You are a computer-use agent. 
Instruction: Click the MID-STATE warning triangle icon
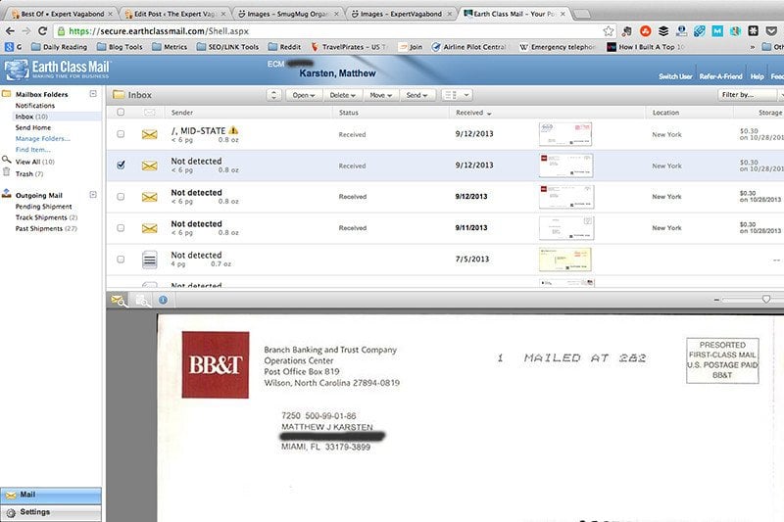click(x=233, y=130)
